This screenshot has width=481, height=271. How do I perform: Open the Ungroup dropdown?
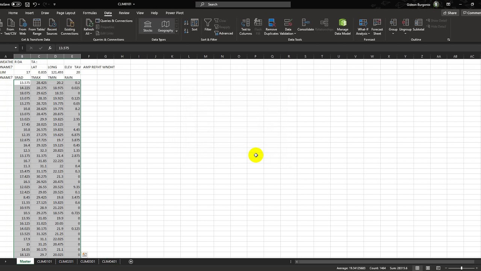405,32
